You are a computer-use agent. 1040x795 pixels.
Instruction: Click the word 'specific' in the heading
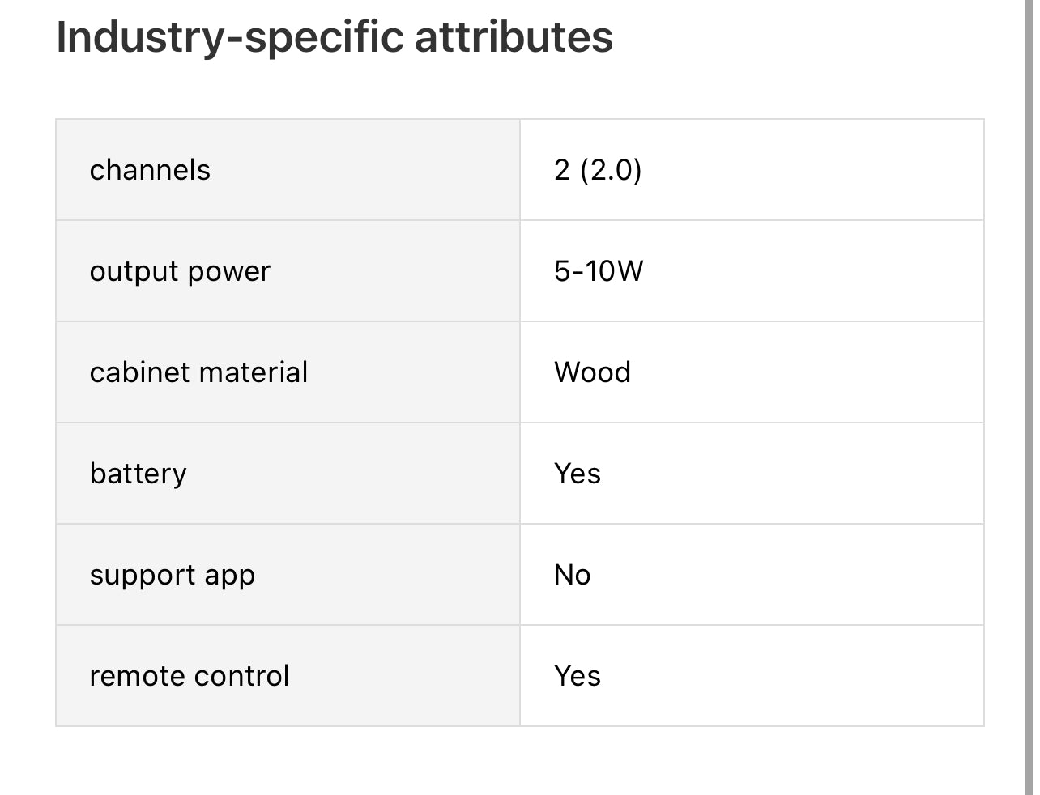[324, 37]
